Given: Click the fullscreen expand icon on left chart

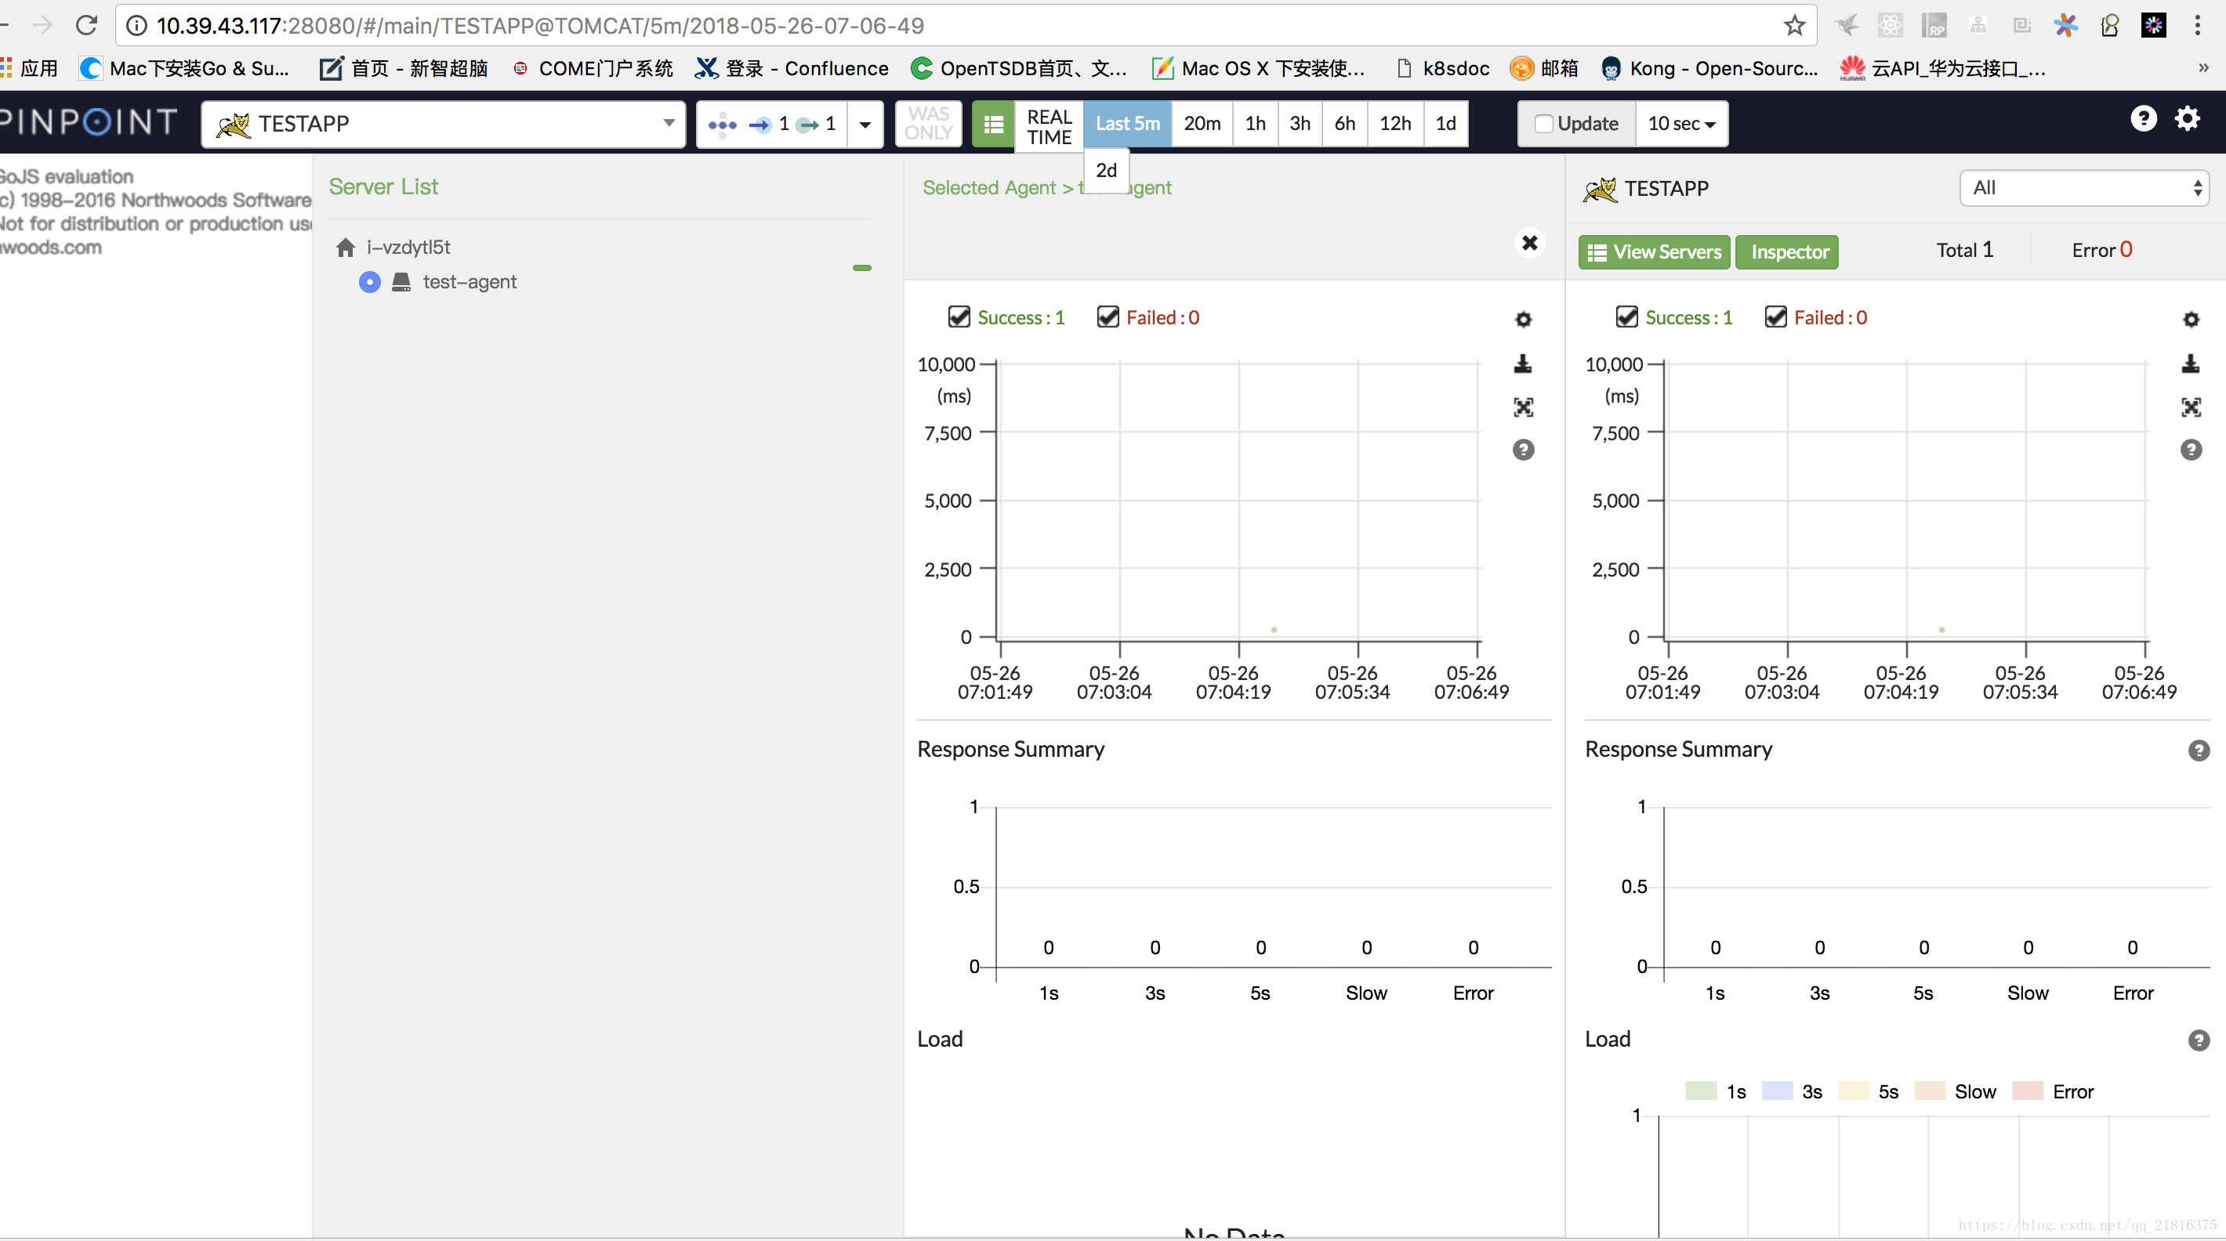Looking at the screenshot, I should pyautogui.click(x=1523, y=405).
